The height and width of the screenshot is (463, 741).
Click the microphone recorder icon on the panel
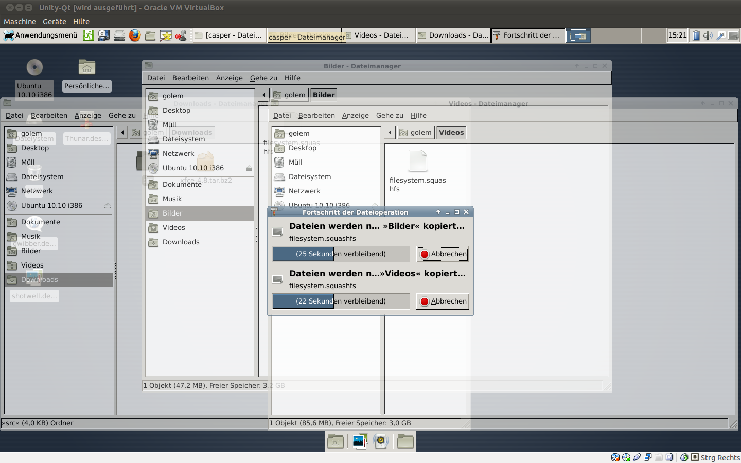181,35
